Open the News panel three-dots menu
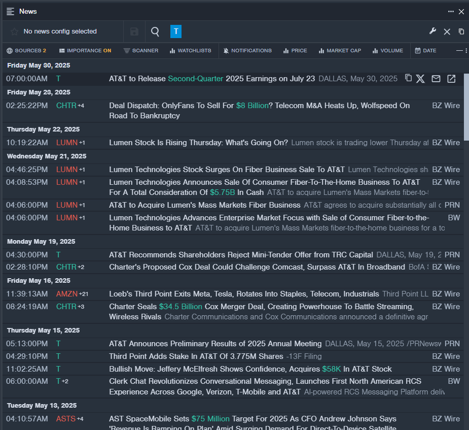This screenshot has width=469, height=430. (x=451, y=11)
